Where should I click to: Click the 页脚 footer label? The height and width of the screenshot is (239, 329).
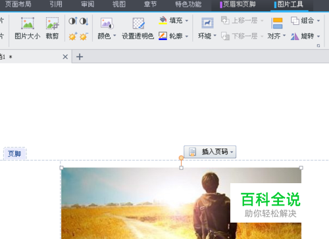(x=14, y=154)
